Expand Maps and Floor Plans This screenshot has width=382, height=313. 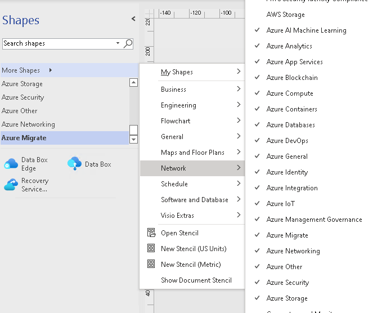(x=192, y=153)
